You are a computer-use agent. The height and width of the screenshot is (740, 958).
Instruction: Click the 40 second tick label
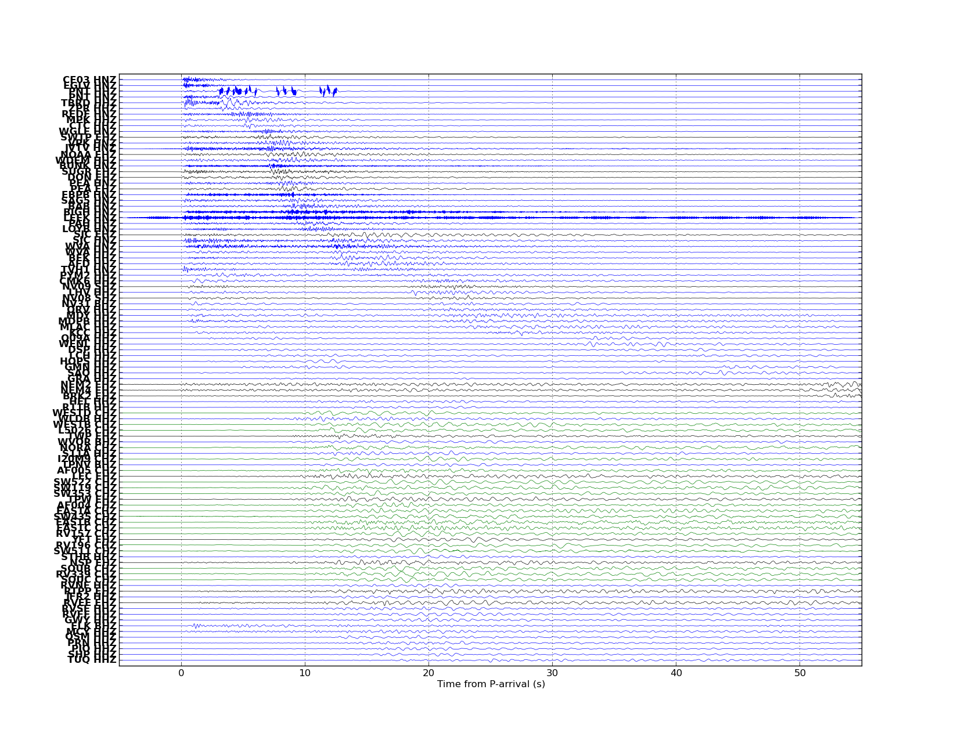pyautogui.click(x=676, y=673)
